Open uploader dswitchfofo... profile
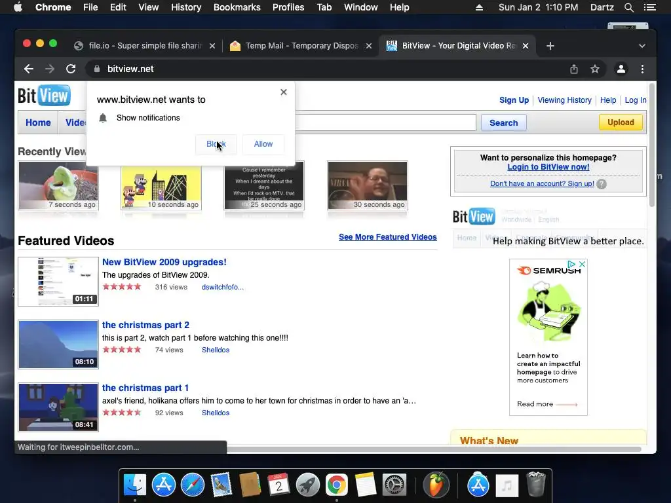This screenshot has height=503, width=671. [x=223, y=287]
